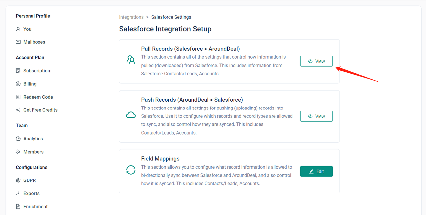
Task: Click the Enrichment document icon
Action: (18, 207)
